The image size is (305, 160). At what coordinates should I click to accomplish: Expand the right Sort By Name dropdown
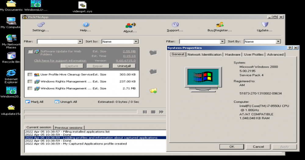point(278,41)
